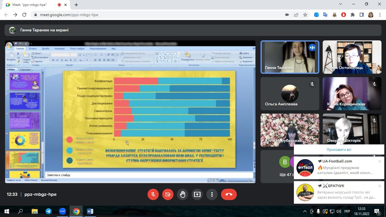Select Юлия Короцинская's video tile

(352, 94)
